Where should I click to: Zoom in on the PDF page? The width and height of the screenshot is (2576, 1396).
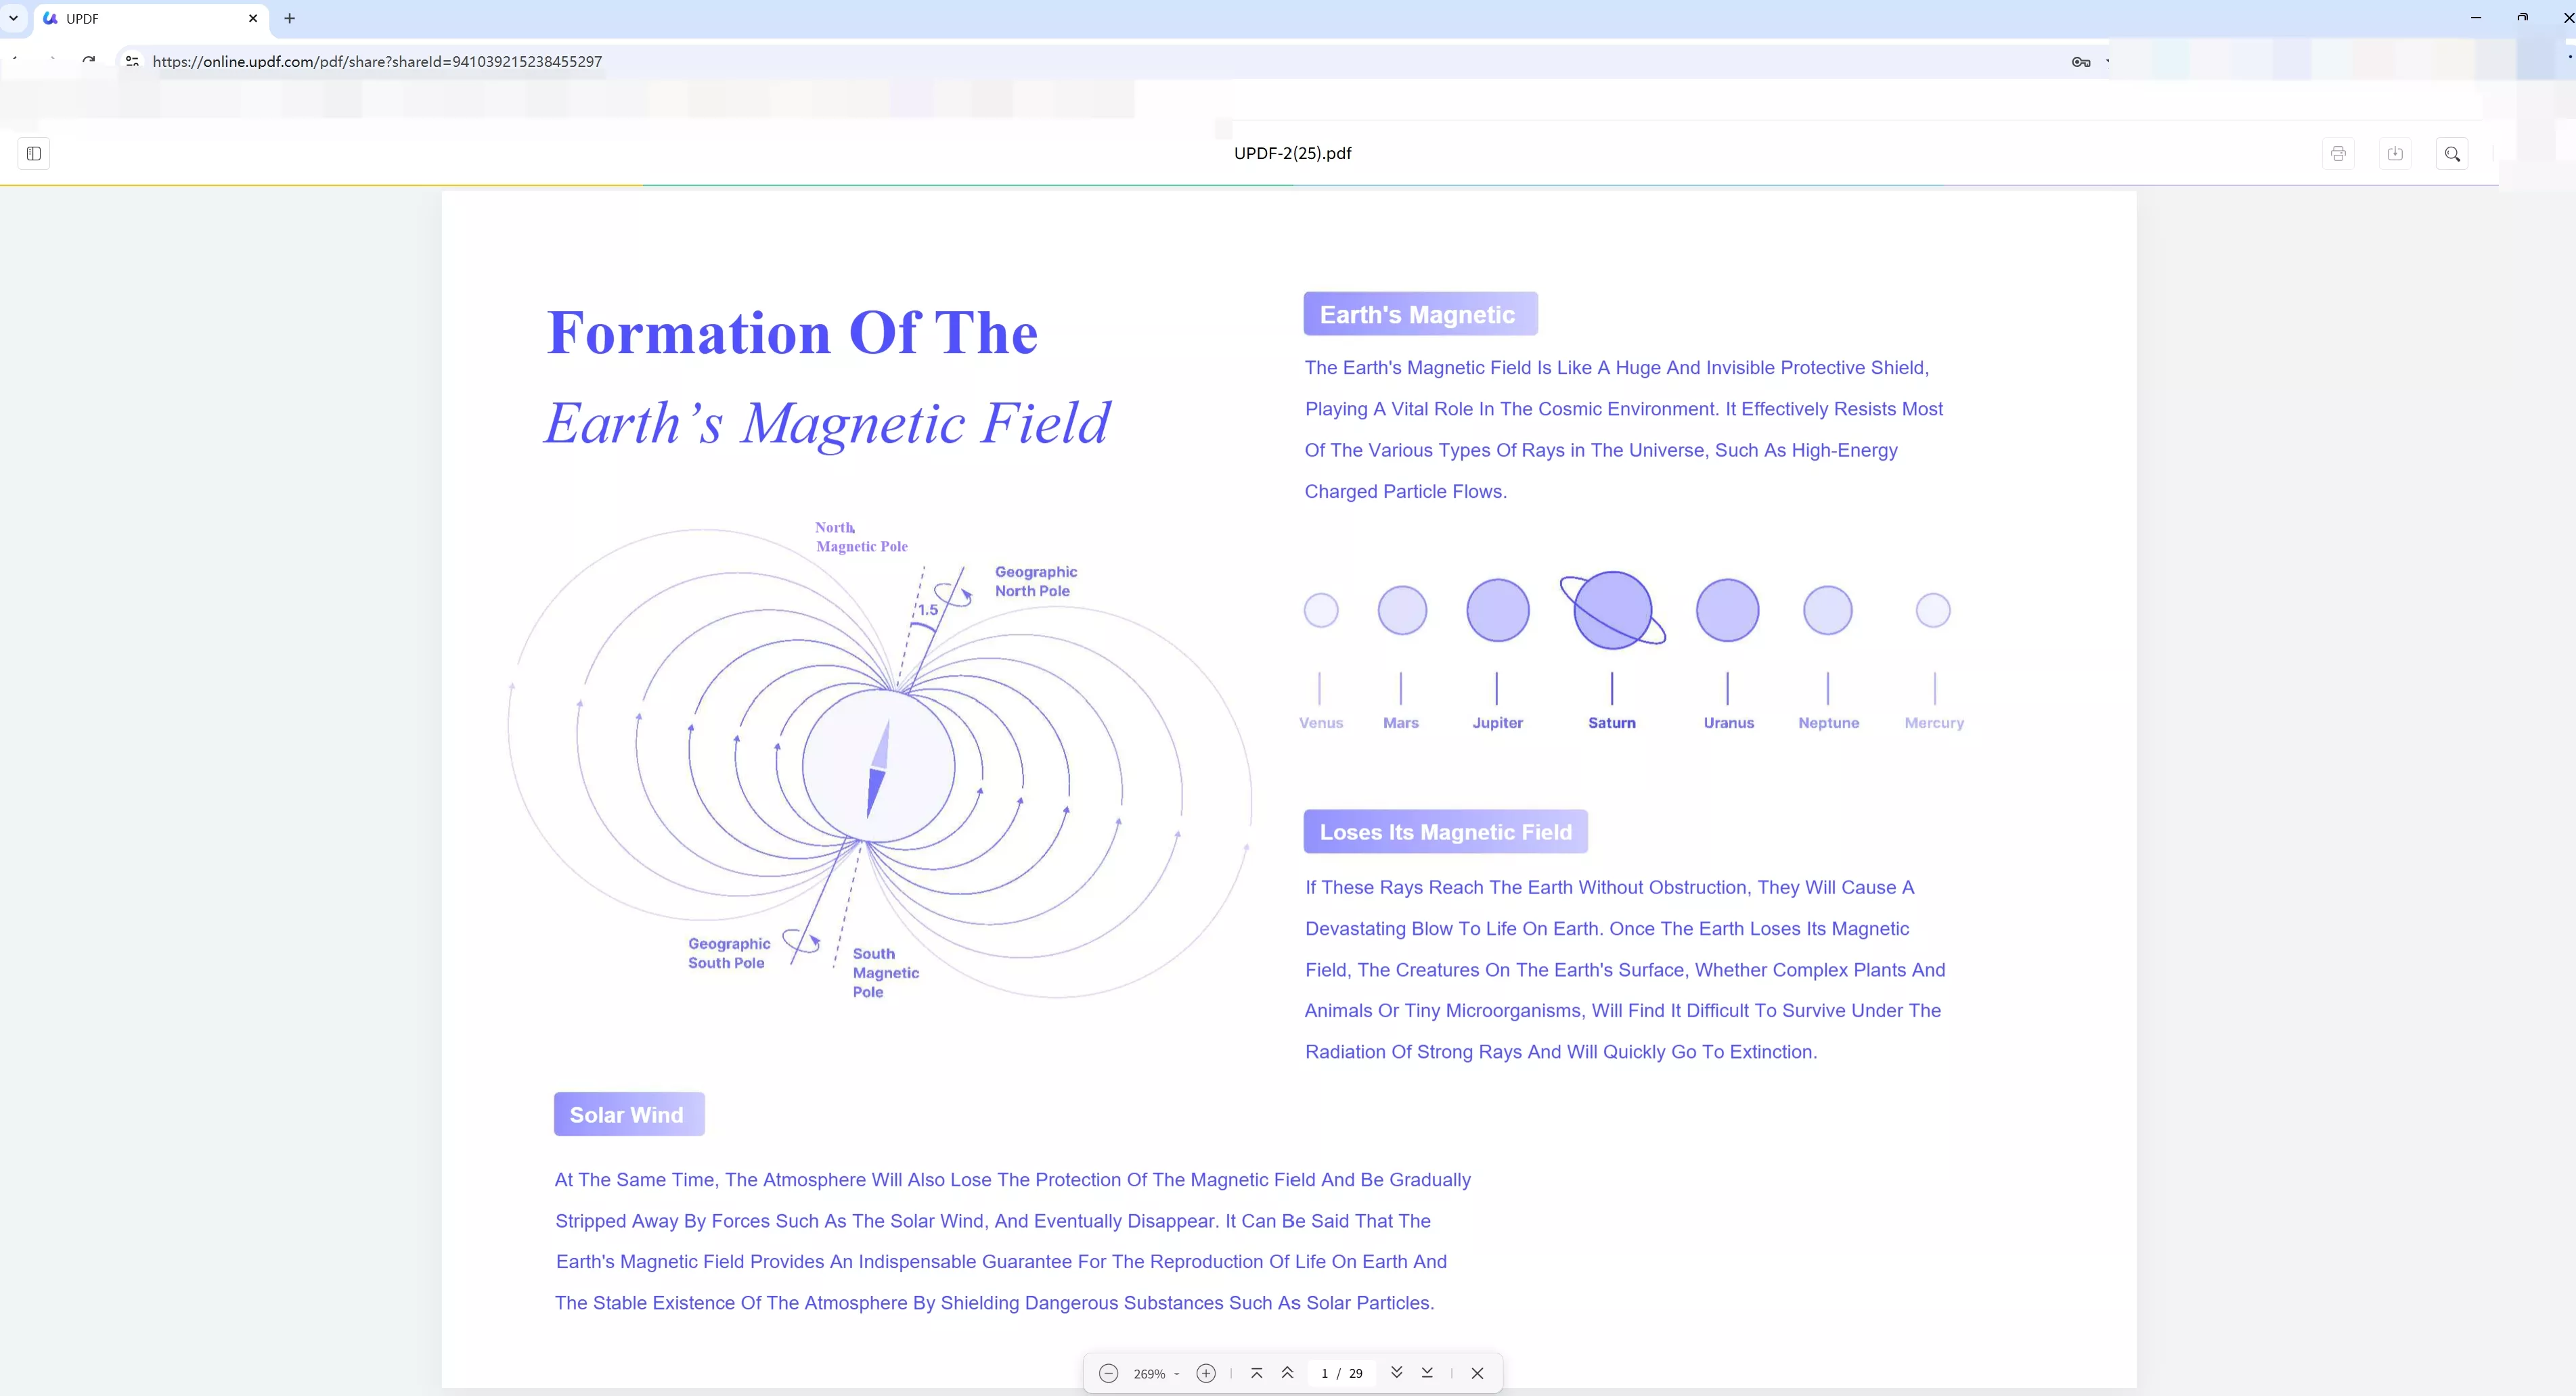(1205, 1373)
